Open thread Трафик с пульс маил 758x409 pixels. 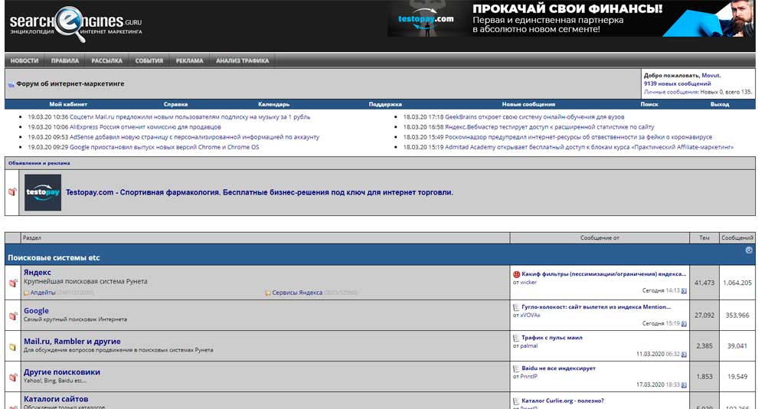point(551,338)
